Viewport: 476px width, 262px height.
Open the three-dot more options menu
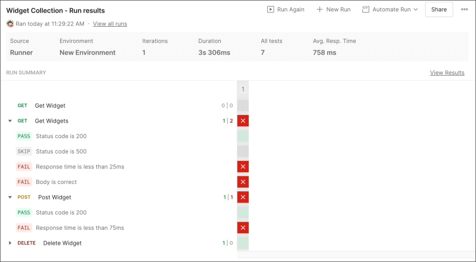click(464, 10)
